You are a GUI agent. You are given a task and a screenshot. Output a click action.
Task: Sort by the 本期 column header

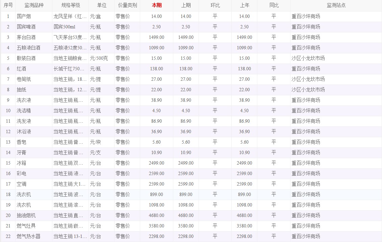pos(156,5)
